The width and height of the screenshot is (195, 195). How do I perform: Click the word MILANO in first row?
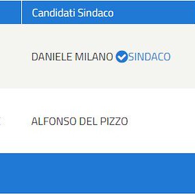pos(94,57)
